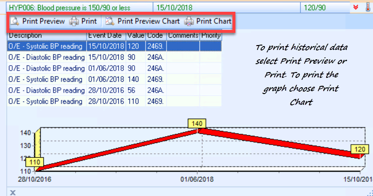
Task: Click the Value column header
Action: pos(136,36)
